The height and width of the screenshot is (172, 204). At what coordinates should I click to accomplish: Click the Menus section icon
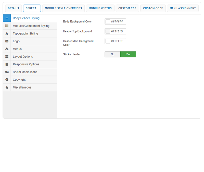point(7,49)
